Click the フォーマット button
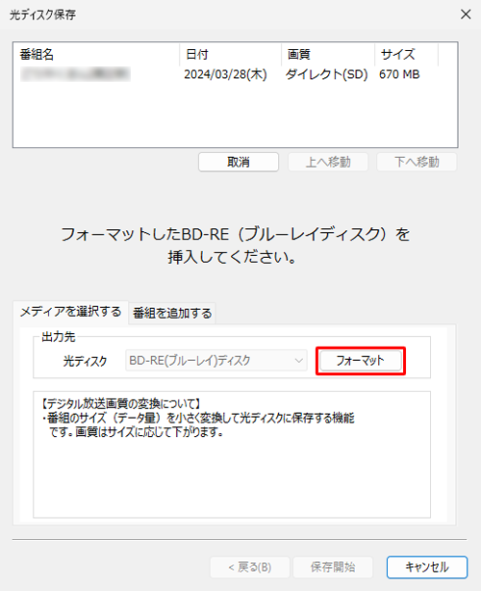481x591 pixels. [361, 361]
